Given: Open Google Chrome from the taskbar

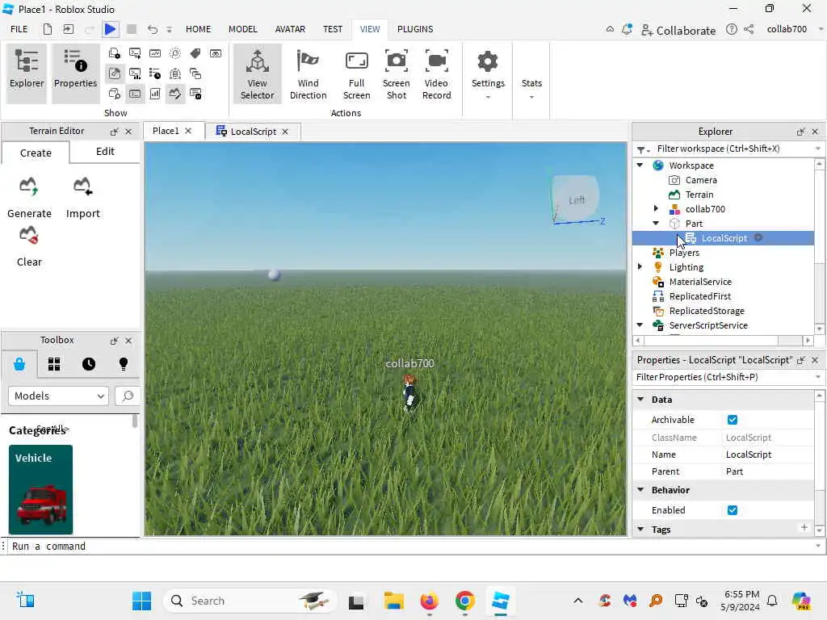Looking at the screenshot, I should click(x=464, y=601).
